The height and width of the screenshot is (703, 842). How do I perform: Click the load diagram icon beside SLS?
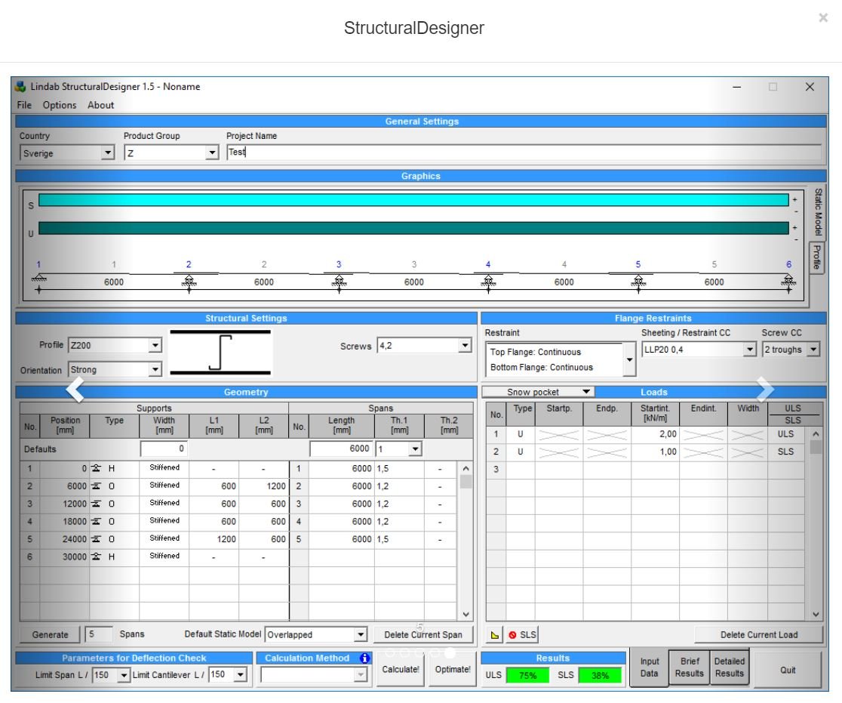[495, 635]
